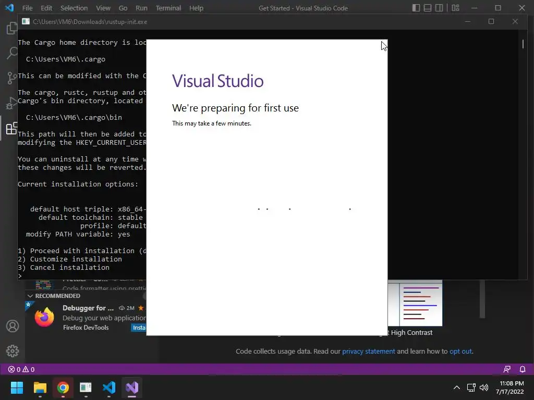The image size is (534, 400).
Task: Toggle primary side bar layout icon
Action: [416, 8]
